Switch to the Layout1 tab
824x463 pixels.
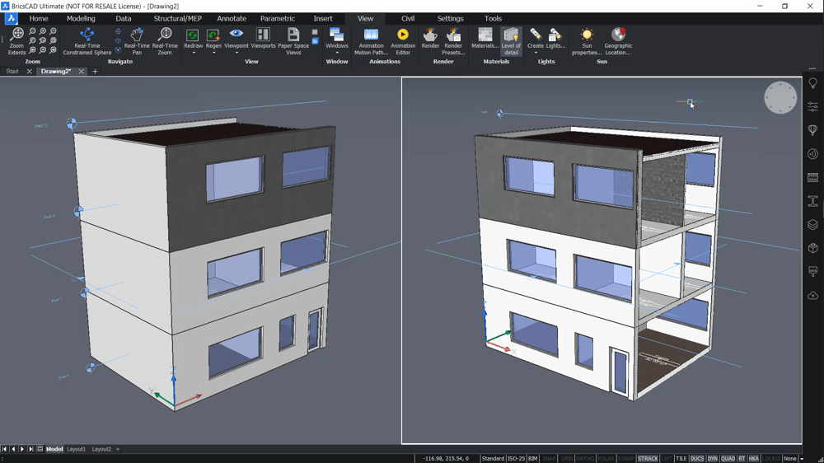click(x=76, y=449)
